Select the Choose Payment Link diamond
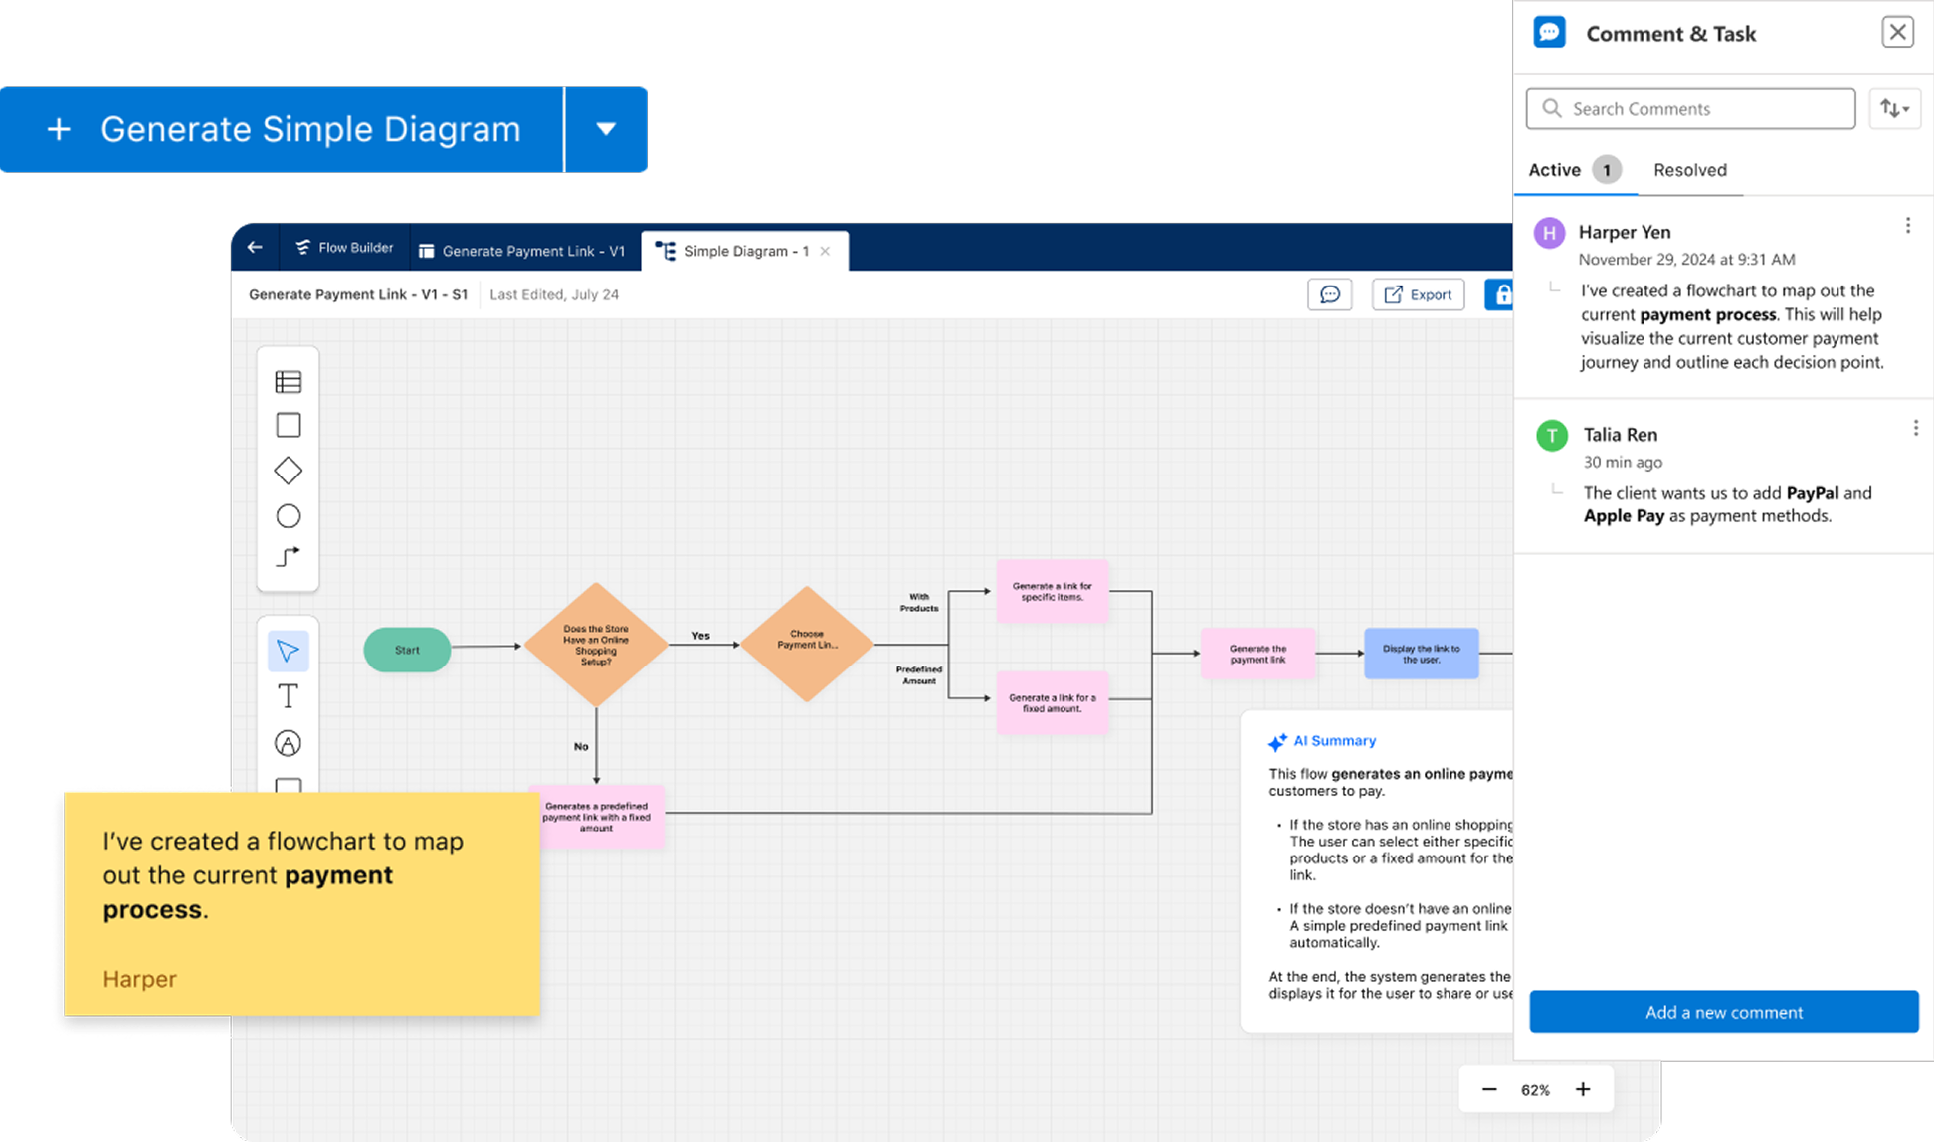 tap(807, 644)
